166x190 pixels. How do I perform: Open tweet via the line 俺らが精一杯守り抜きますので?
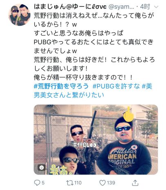pos(83,77)
